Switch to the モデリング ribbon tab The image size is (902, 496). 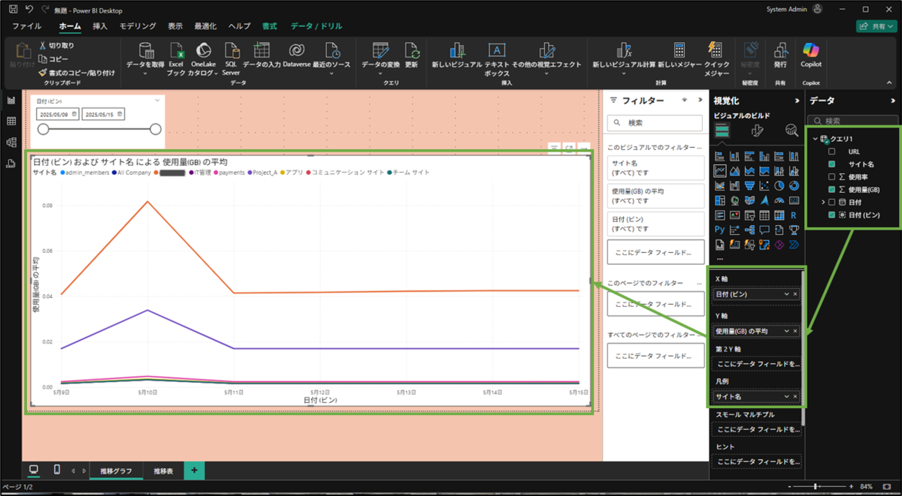coord(138,26)
